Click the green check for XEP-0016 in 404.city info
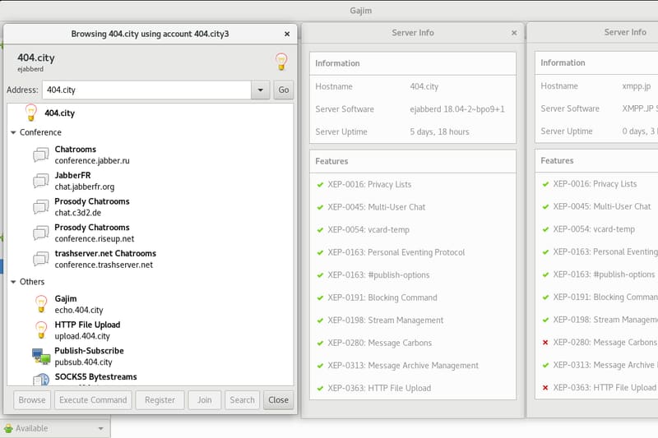 point(320,184)
